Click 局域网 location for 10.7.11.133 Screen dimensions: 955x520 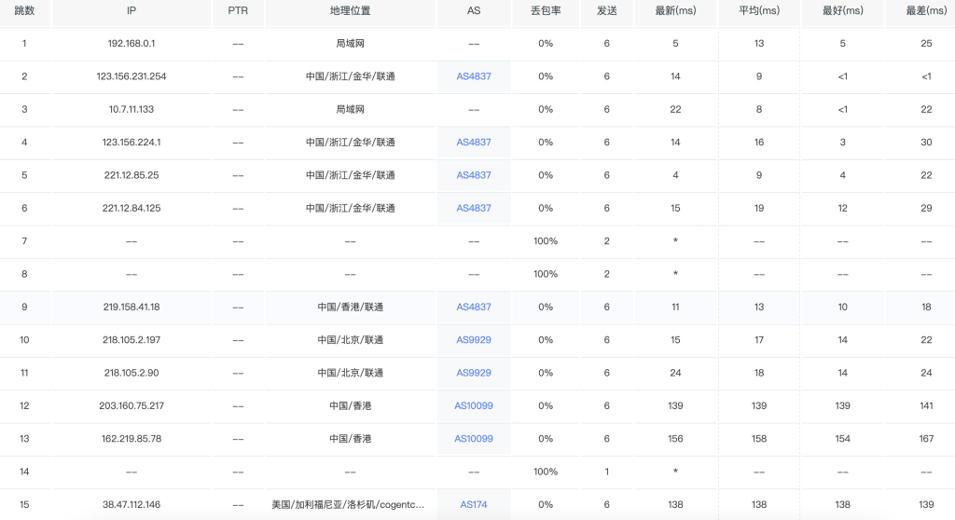[351, 109]
